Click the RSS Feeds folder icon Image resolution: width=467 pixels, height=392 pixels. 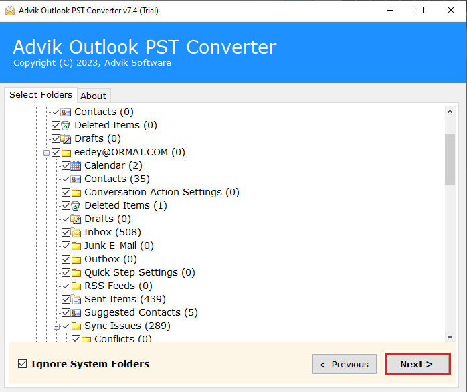(76, 286)
